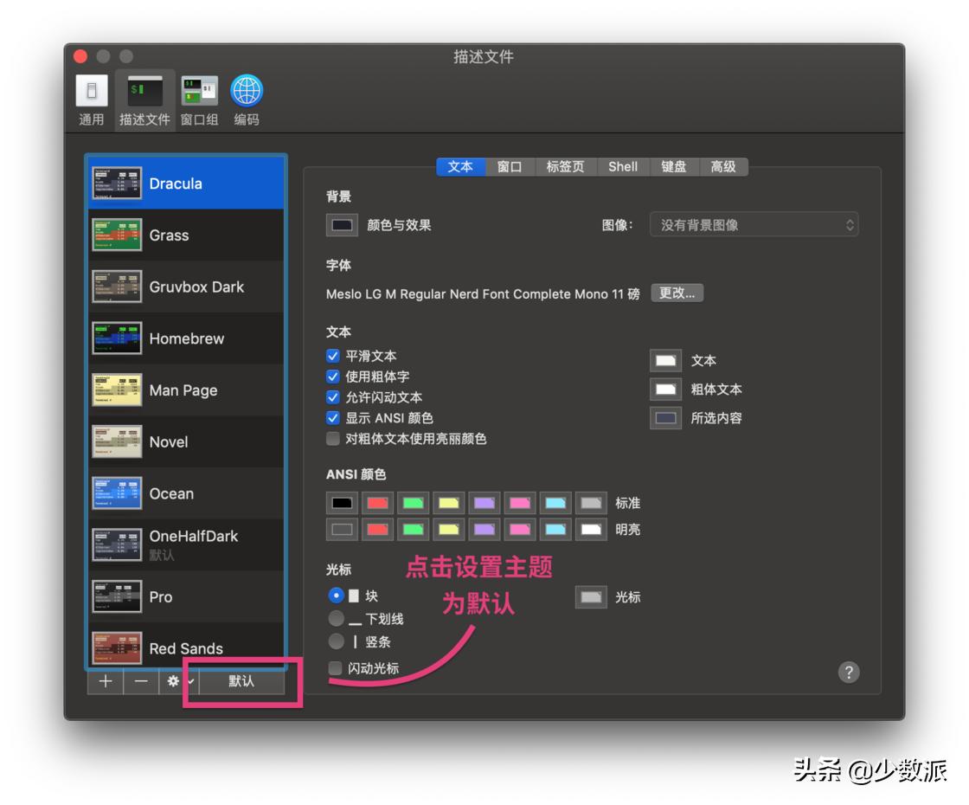The image size is (969, 805).
Task: Switch to the 键盘 tab
Action: (x=674, y=167)
